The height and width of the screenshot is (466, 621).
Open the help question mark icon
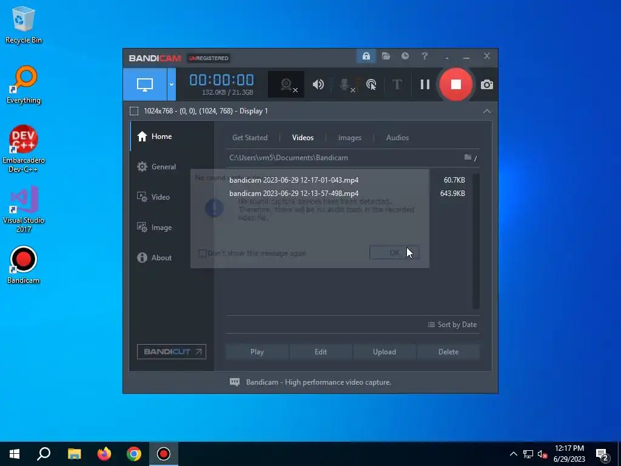pyautogui.click(x=425, y=56)
